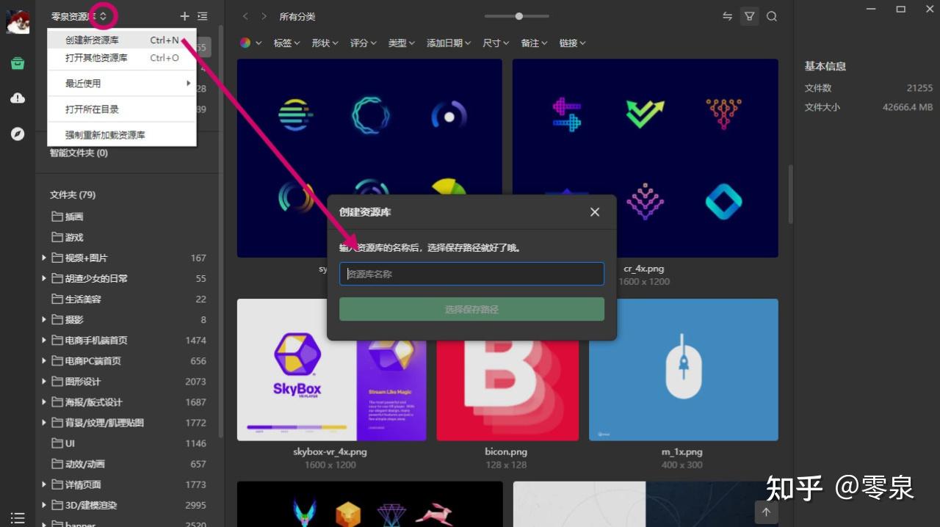Open the 形状 filter dropdown

tap(325, 43)
